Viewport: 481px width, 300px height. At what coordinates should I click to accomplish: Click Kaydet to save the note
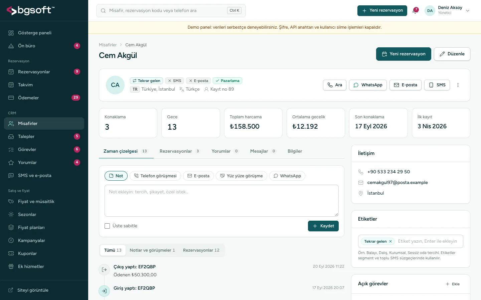[x=323, y=226]
